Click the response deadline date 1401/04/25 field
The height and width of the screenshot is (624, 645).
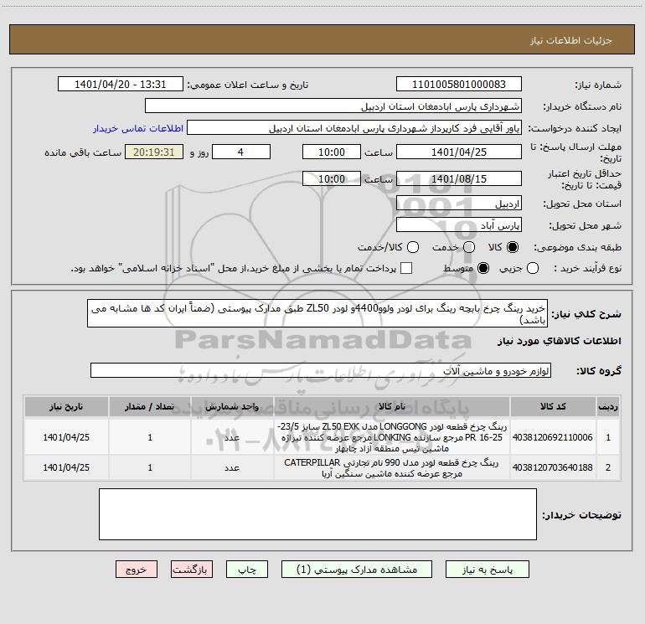(459, 152)
